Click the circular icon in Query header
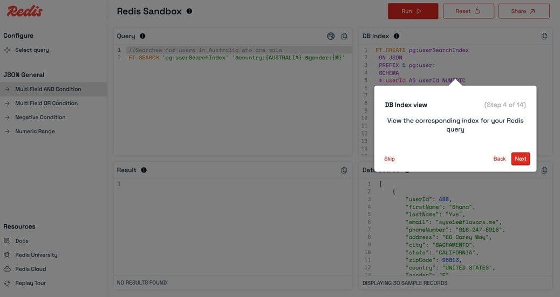The height and width of the screenshot is (297, 560). [x=331, y=36]
